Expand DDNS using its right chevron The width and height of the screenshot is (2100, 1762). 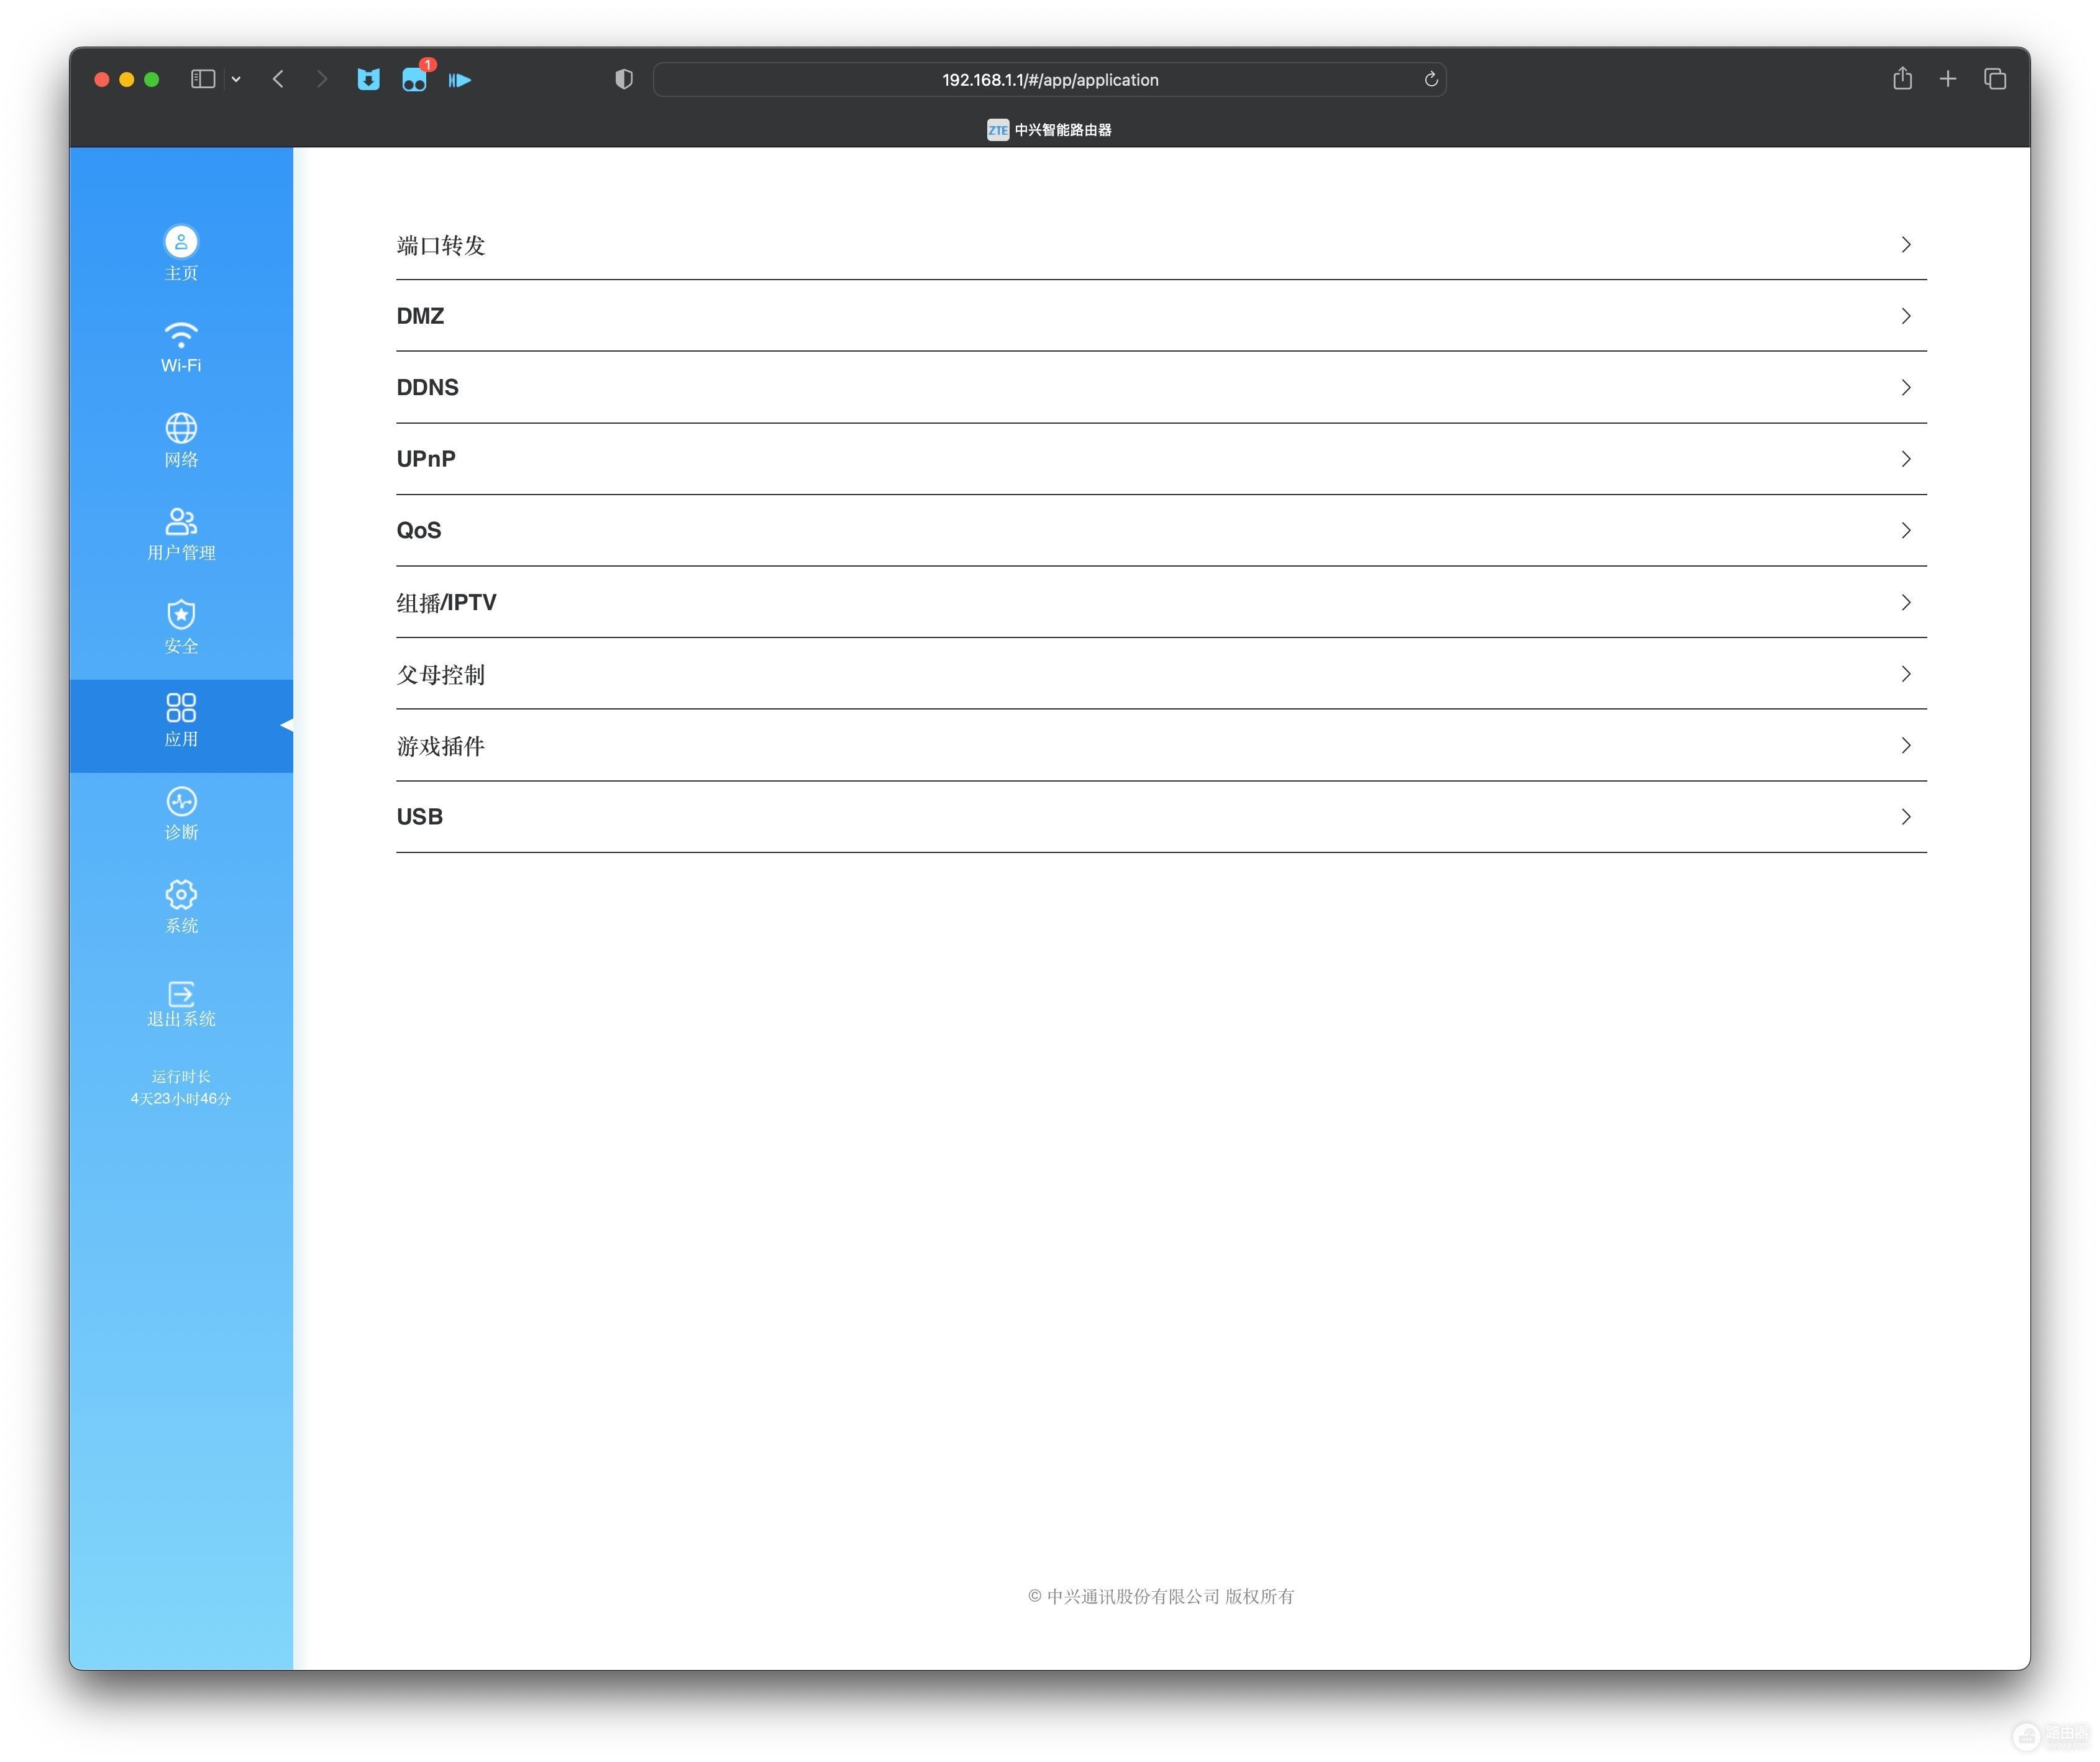coord(1906,387)
